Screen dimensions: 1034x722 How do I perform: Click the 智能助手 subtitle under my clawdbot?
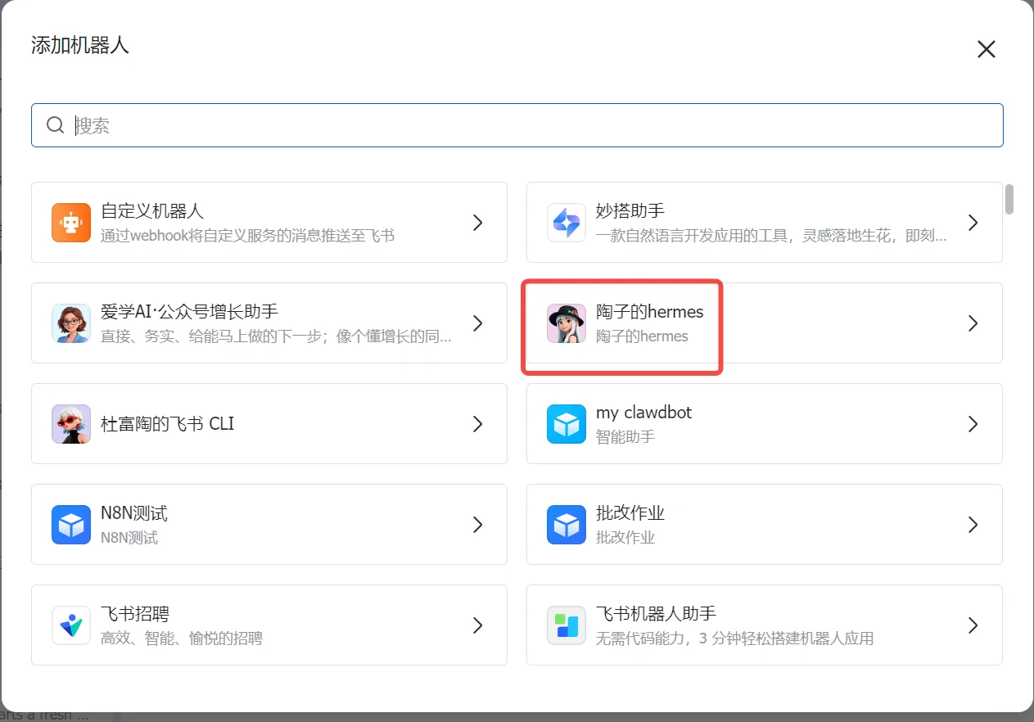click(x=625, y=437)
